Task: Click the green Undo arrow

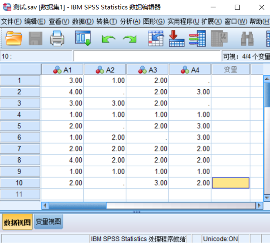Action: pos(108,39)
